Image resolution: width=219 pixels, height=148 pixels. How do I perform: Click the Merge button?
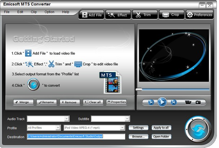(23, 102)
